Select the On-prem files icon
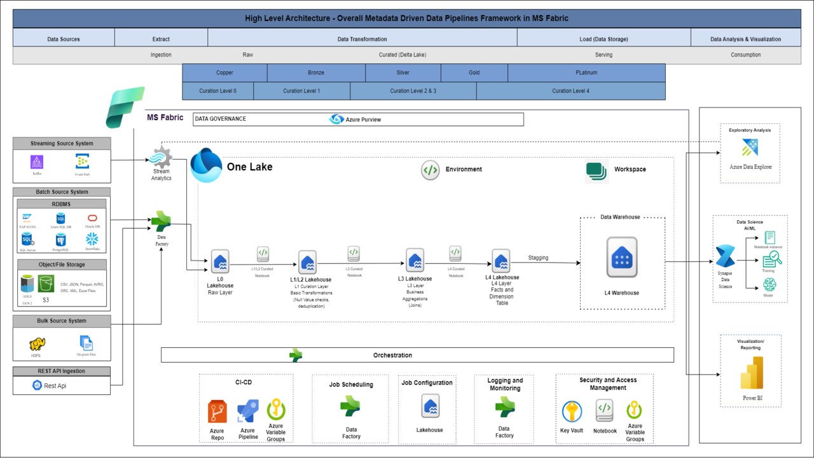814x458 pixels. pyautogui.click(x=86, y=343)
